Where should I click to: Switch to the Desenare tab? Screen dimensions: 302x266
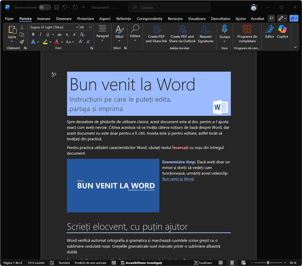click(x=64, y=19)
